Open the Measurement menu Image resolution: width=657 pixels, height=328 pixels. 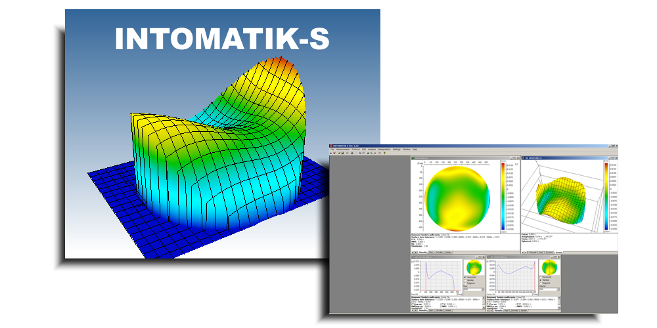(x=343, y=150)
